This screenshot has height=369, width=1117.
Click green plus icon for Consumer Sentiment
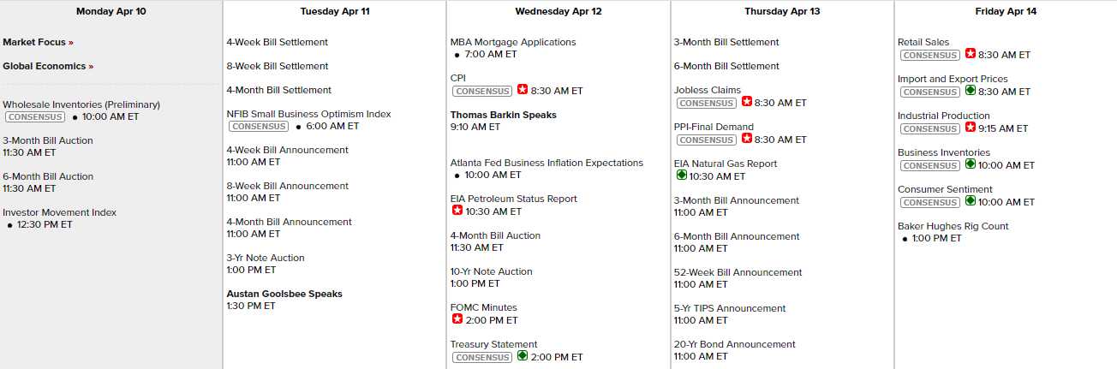pyautogui.click(x=970, y=201)
